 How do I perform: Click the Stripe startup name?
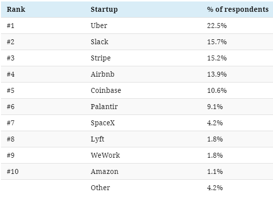click(x=101, y=58)
